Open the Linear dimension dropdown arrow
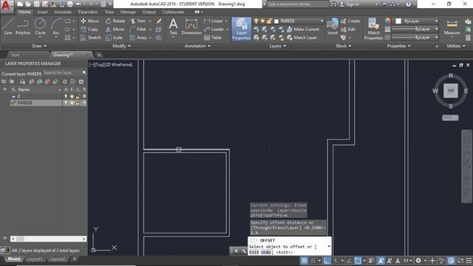The image size is (473, 266). pos(226,21)
